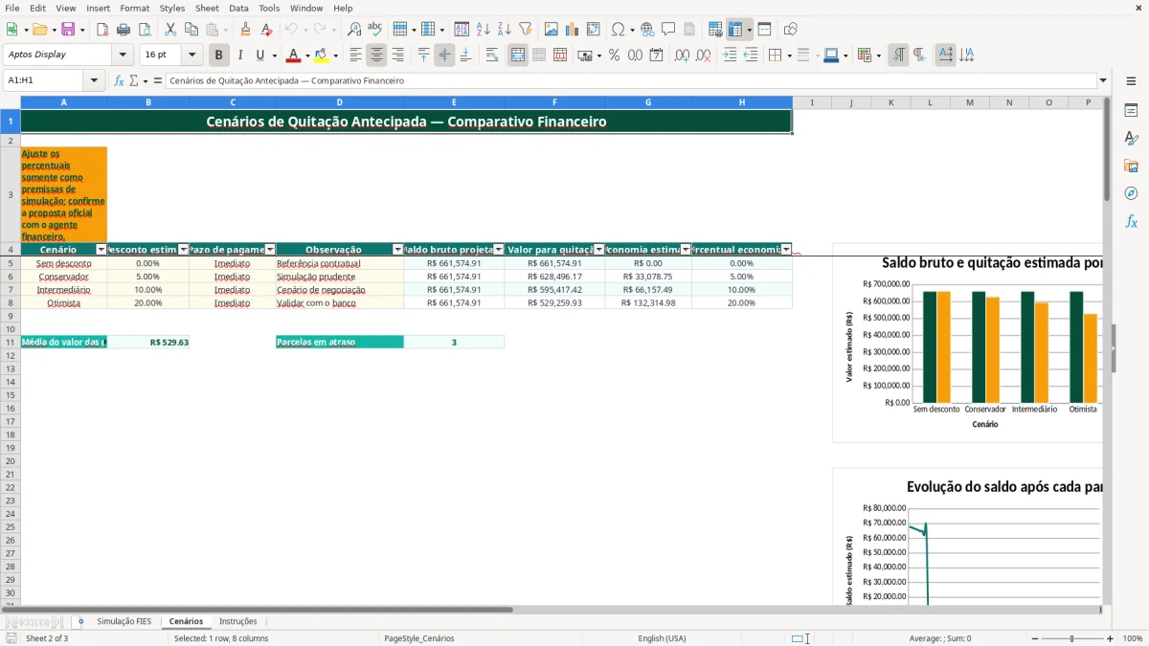Select column E header
The width and height of the screenshot is (1149, 646).
click(x=454, y=102)
